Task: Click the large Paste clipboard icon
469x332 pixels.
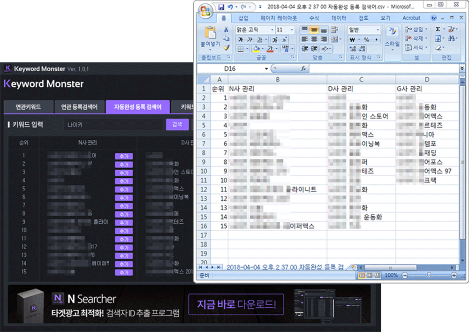Action: [210, 33]
